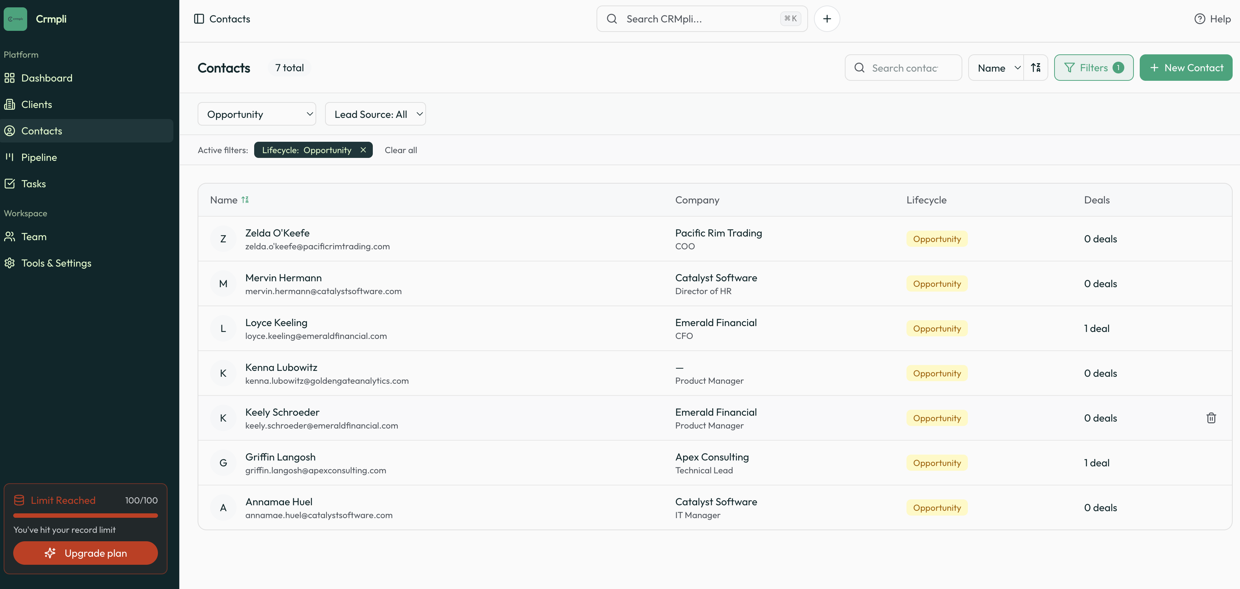Viewport: 1240px width, 589px height.
Task: Switch to the Contacts section
Action: (42, 130)
